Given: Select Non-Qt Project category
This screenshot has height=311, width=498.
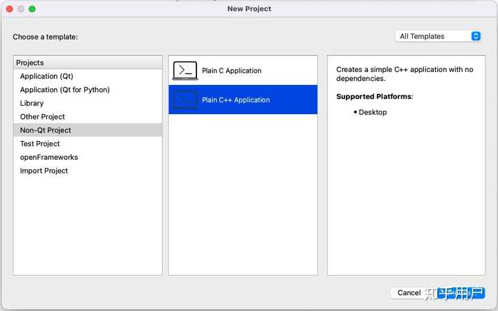Looking at the screenshot, I should click(88, 130).
